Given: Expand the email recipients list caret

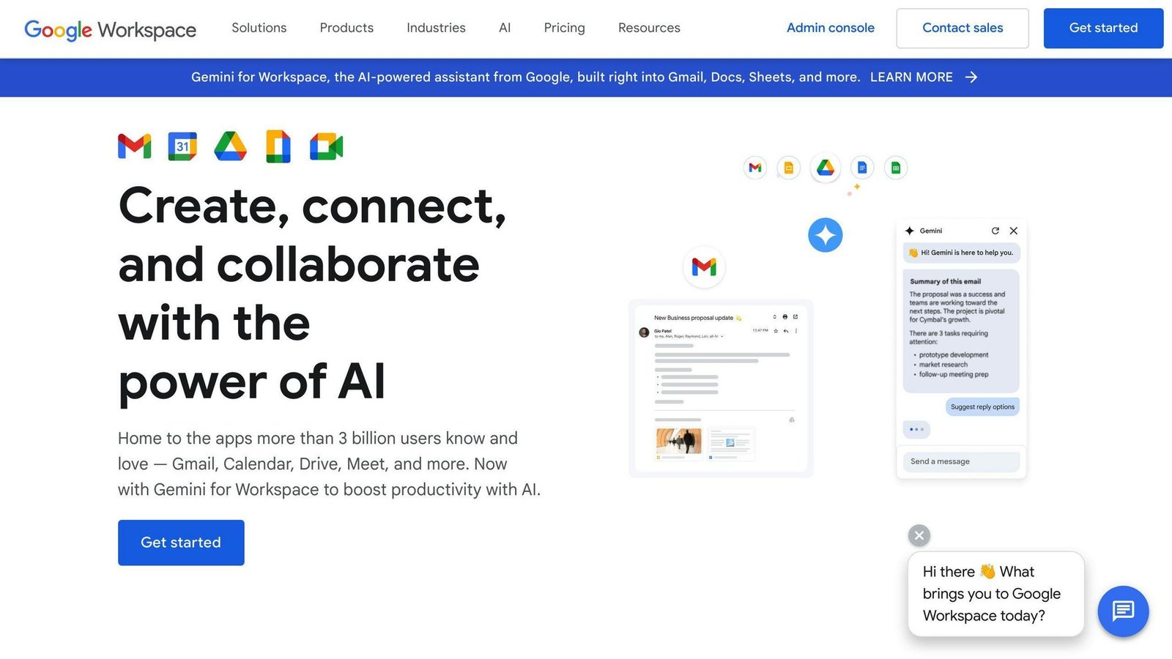Looking at the screenshot, I should (x=722, y=337).
